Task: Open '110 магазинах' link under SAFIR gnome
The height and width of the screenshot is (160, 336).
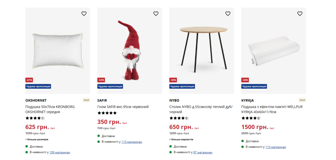Action: point(132,142)
